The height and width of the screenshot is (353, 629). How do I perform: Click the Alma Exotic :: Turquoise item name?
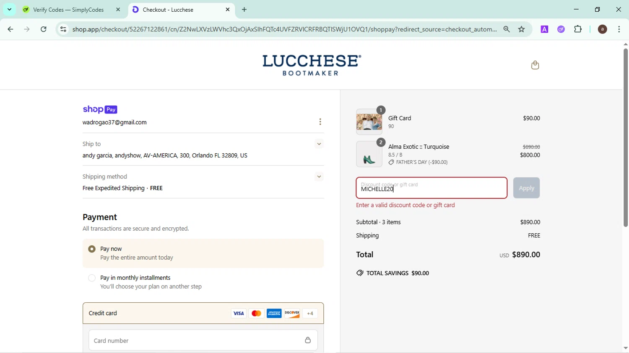[418, 147]
